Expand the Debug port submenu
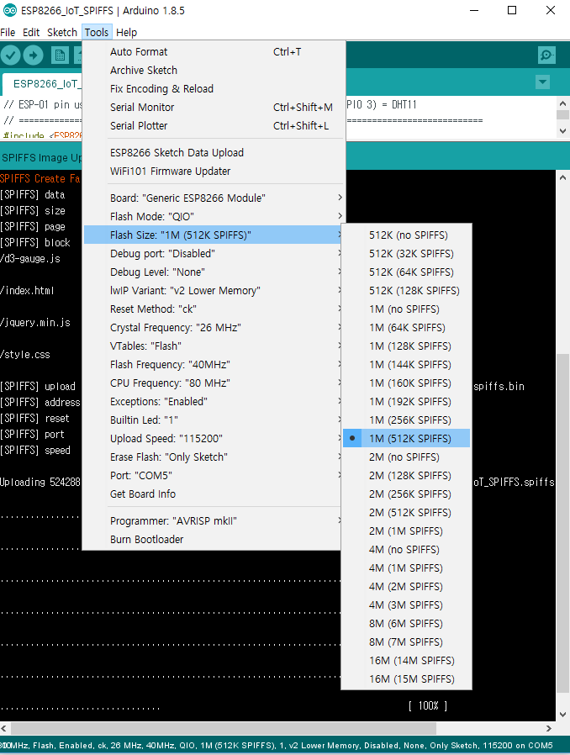This screenshot has height=755, width=570. [x=214, y=254]
